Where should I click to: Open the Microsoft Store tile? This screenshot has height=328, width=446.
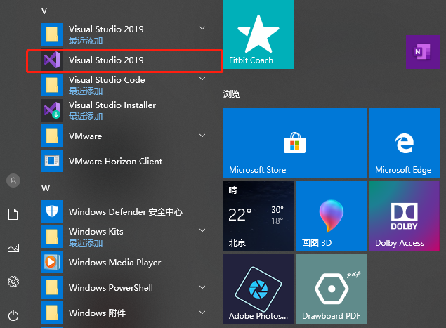click(x=295, y=143)
